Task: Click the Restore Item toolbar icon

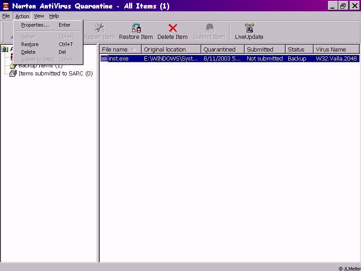Action: (136, 28)
